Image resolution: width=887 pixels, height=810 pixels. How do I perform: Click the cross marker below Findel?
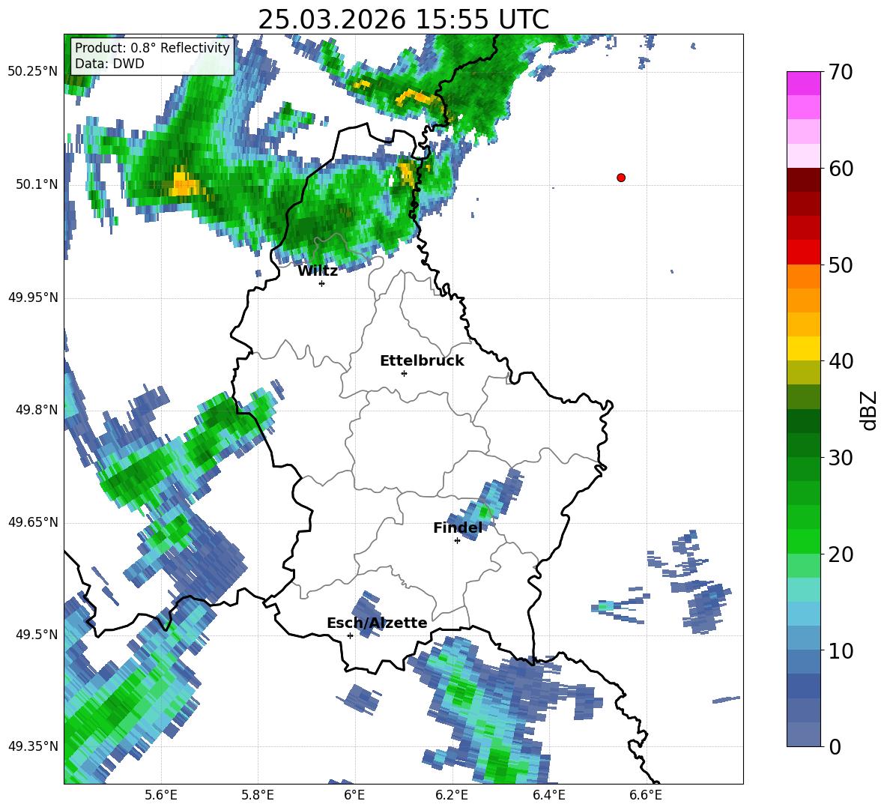pyautogui.click(x=457, y=541)
